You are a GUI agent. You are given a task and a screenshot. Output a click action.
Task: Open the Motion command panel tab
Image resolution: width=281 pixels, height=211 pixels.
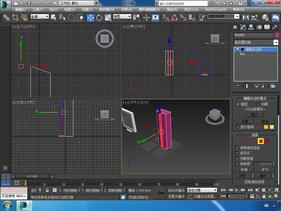(x=259, y=27)
